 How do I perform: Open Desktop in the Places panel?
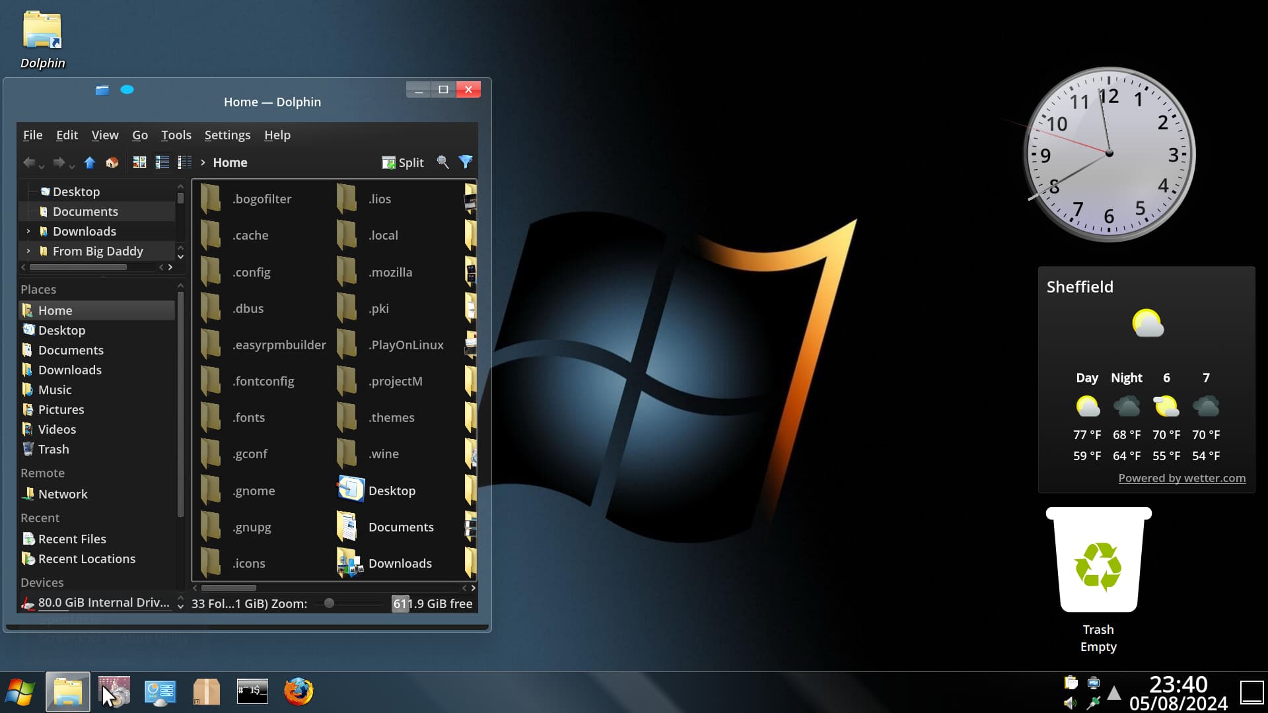pos(96,330)
